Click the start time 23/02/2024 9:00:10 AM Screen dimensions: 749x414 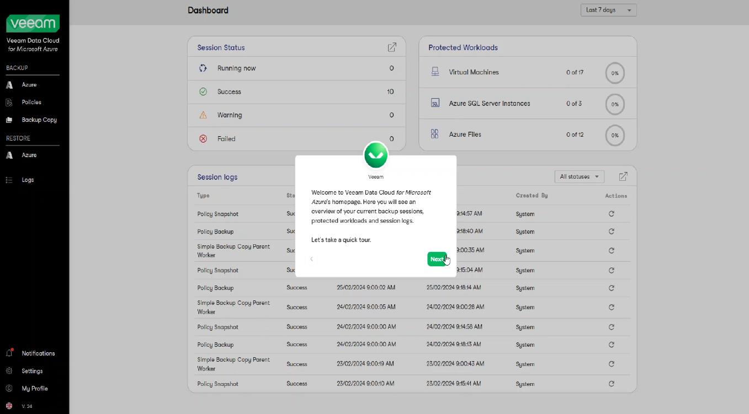tap(365, 384)
